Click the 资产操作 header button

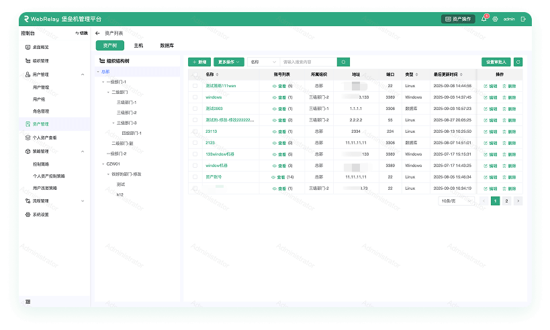458,19
